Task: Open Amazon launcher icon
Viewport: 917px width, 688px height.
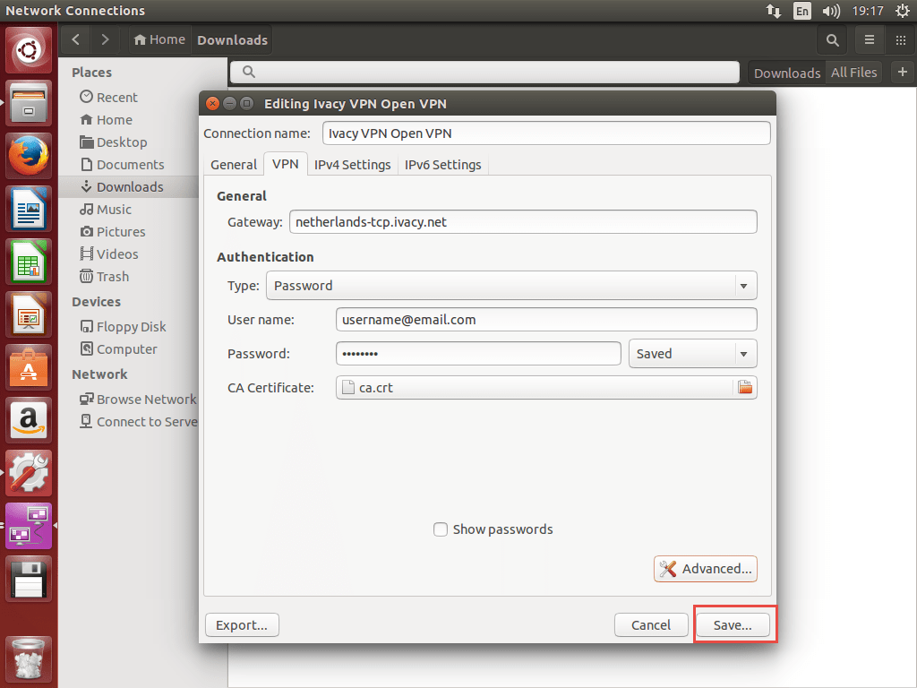Action: 28,420
